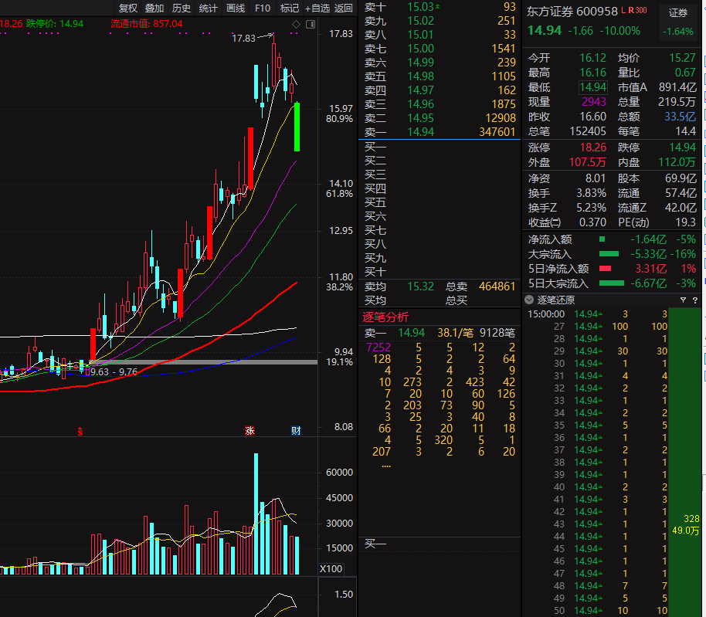This screenshot has height=617, width=706.
Task: Click the 逐笔分析 section header
Action: pos(385,317)
